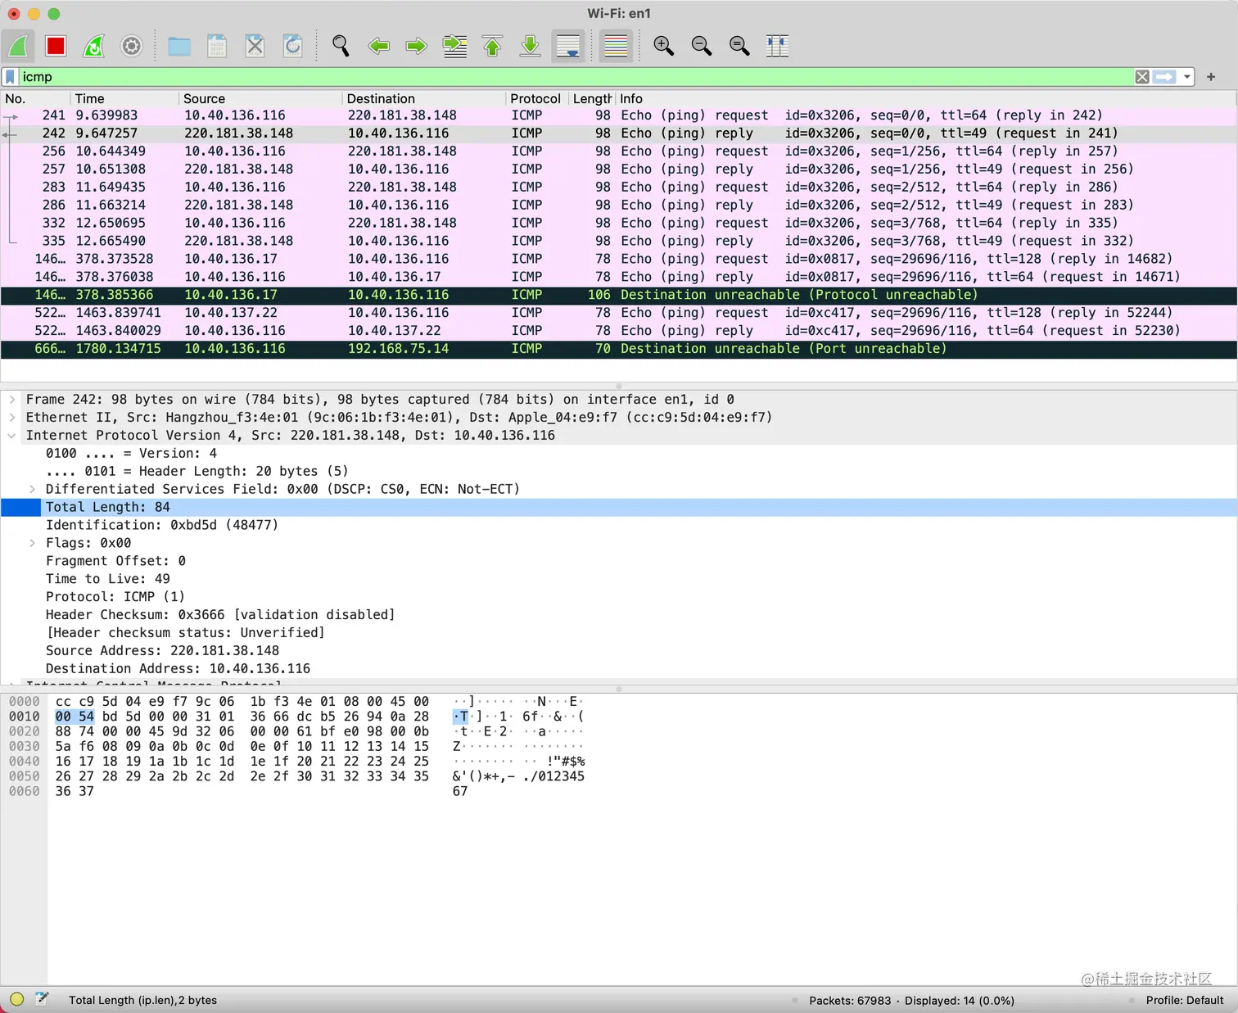Select the echo request from 10.40.137.22

pyautogui.click(x=618, y=313)
